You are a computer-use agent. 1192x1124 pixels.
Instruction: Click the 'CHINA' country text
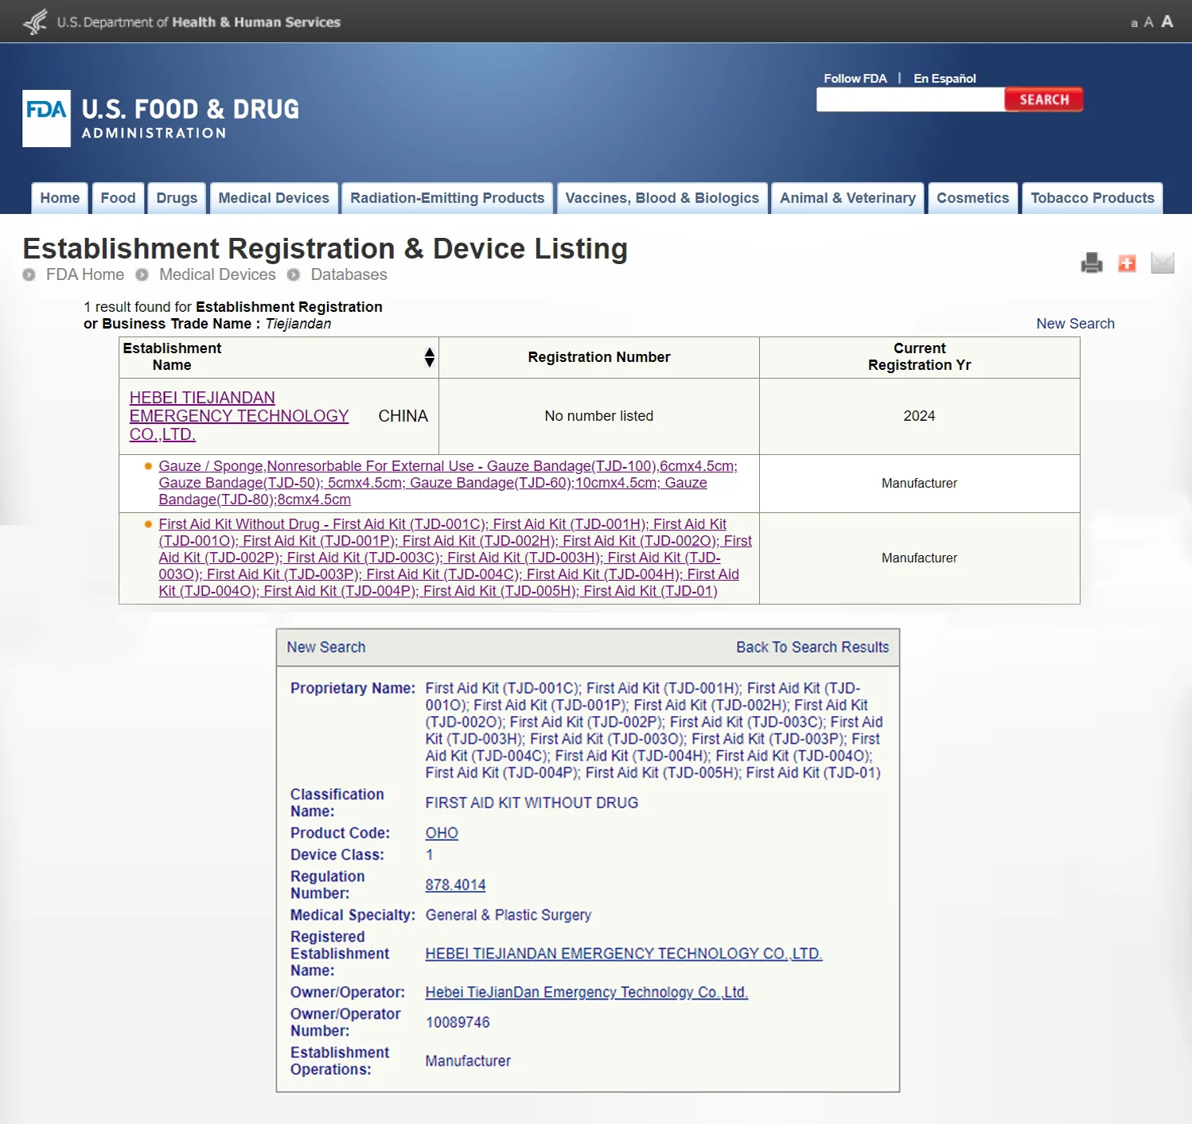(x=403, y=416)
